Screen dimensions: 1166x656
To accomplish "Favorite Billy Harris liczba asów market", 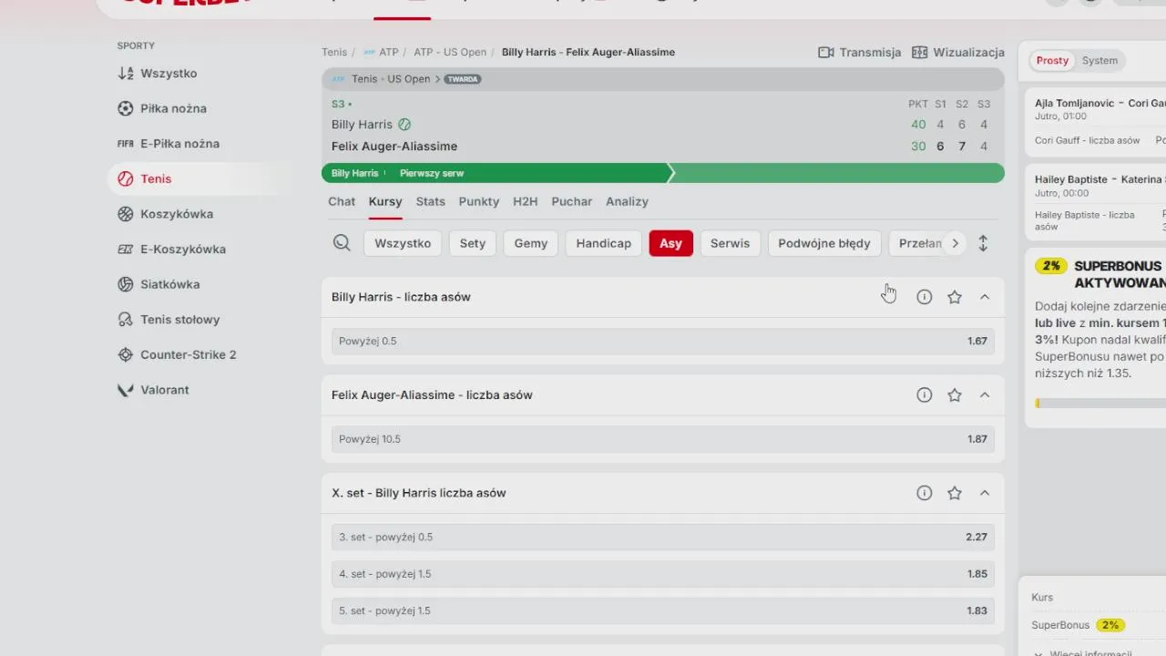I will [954, 297].
